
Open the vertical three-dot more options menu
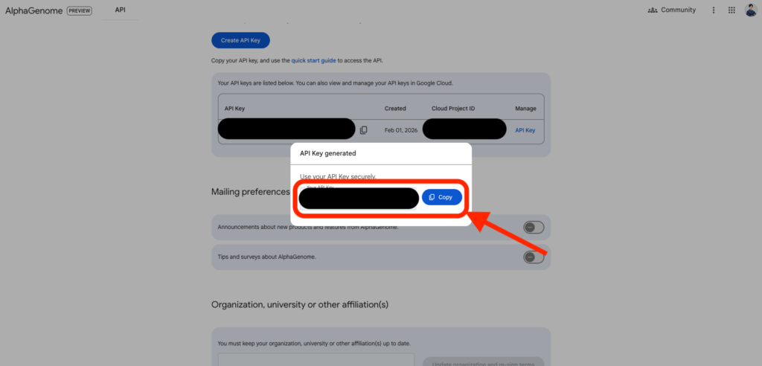click(x=714, y=10)
